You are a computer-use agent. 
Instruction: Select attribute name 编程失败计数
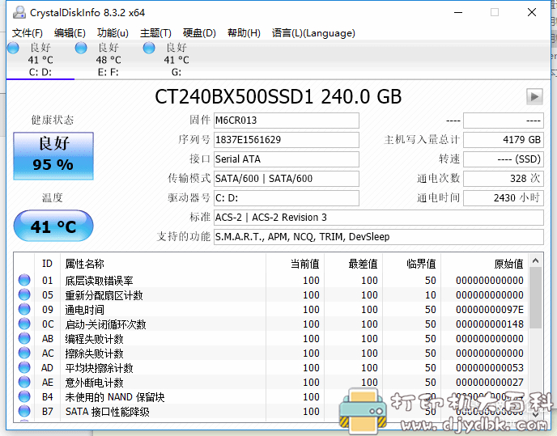tap(94, 339)
